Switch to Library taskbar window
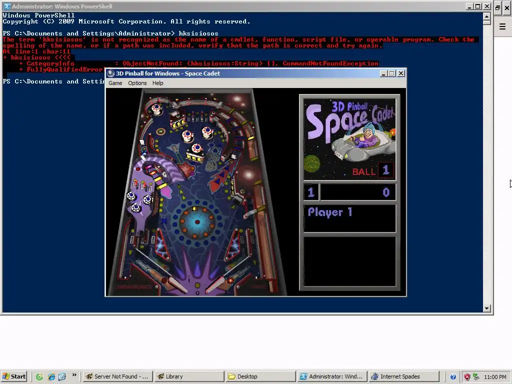Image resolution: width=512 pixels, height=384 pixels. (x=189, y=376)
